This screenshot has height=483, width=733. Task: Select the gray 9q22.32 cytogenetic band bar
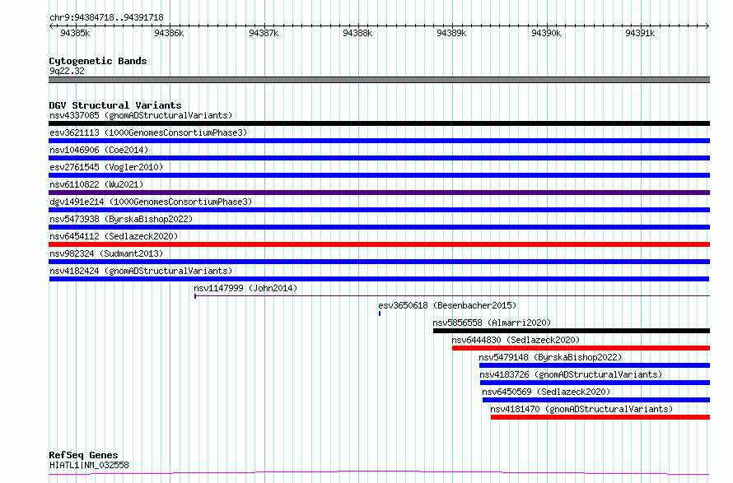tap(379, 80)
